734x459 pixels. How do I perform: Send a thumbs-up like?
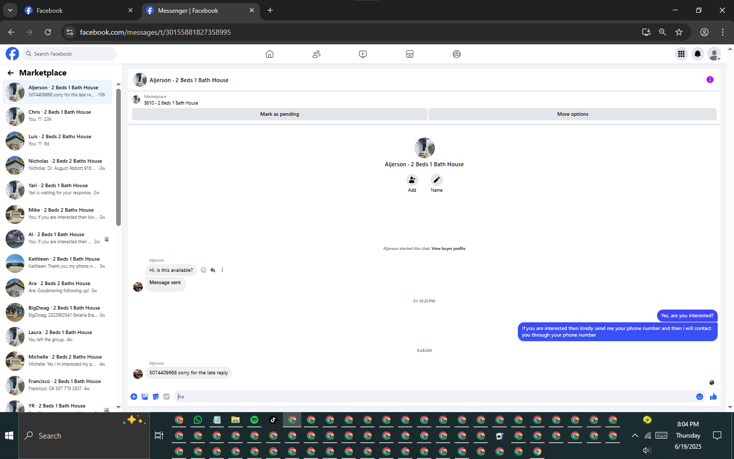[713, 396]
